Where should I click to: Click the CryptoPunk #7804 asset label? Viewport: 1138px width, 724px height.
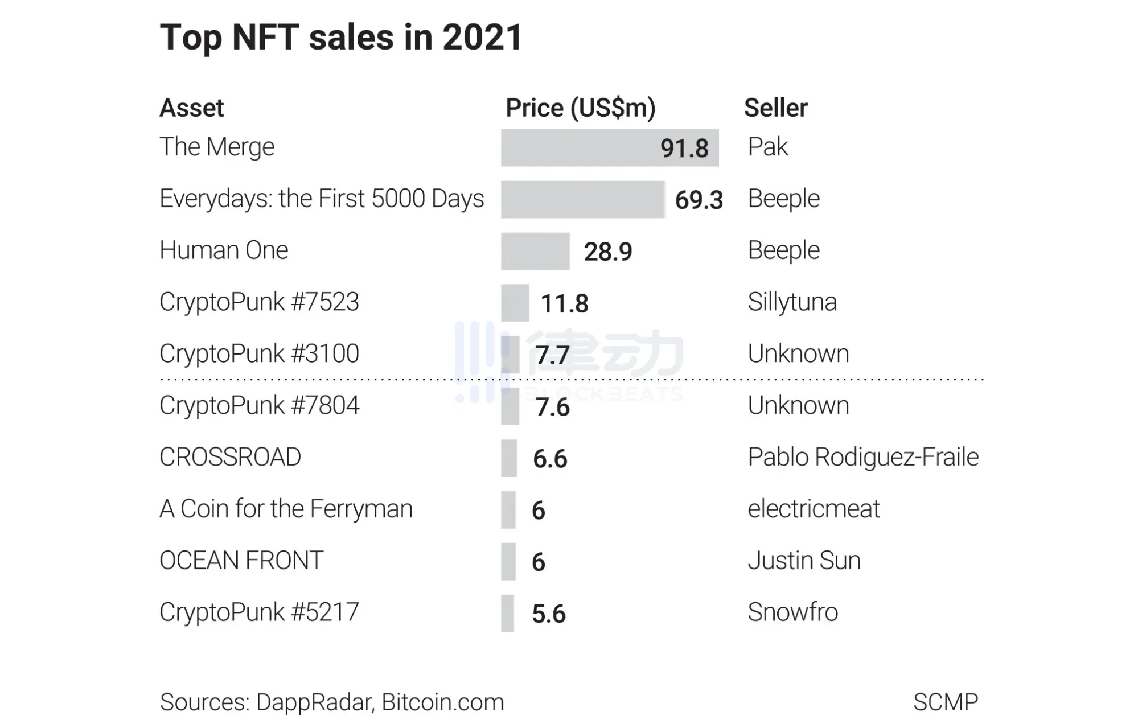tap(259, 406)
